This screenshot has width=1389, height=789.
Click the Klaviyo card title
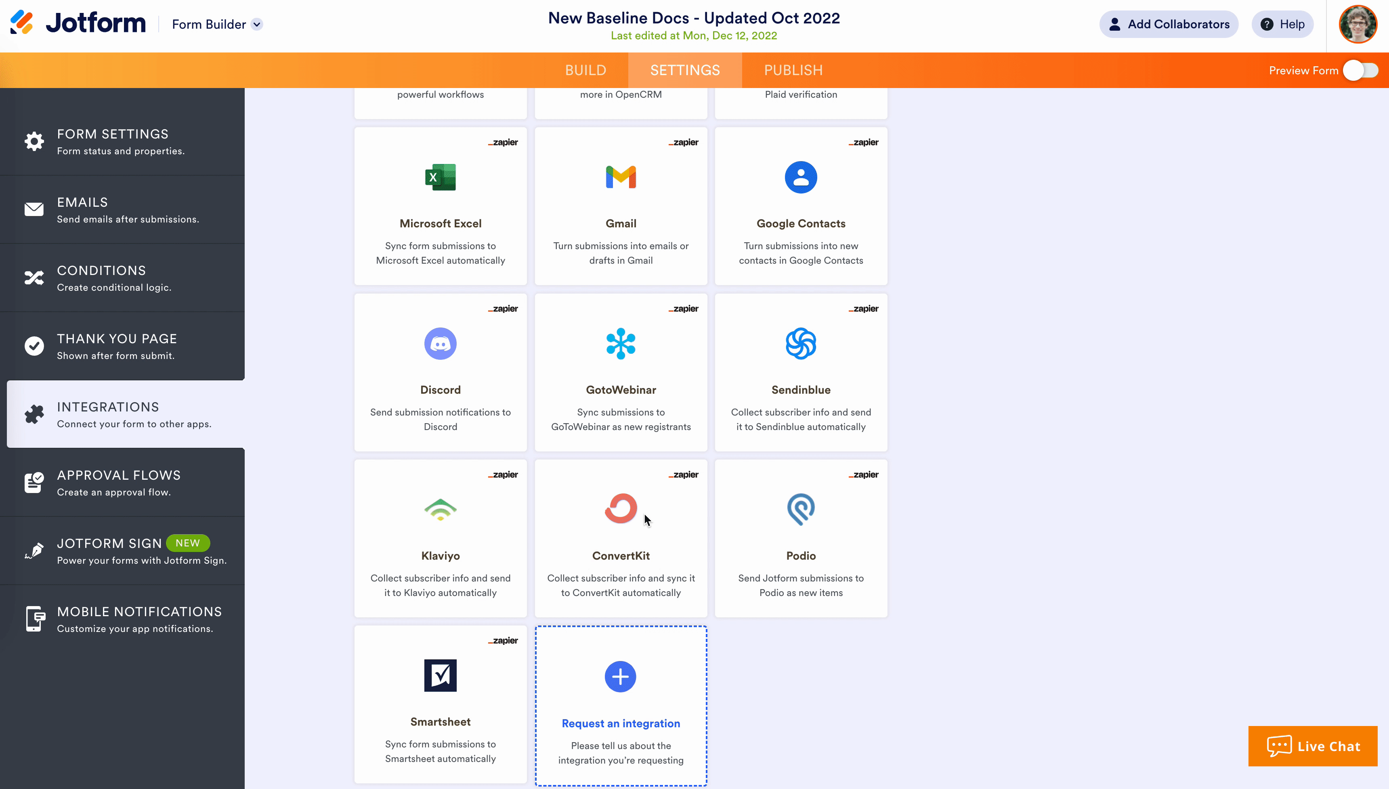click(x=441, y=556)
